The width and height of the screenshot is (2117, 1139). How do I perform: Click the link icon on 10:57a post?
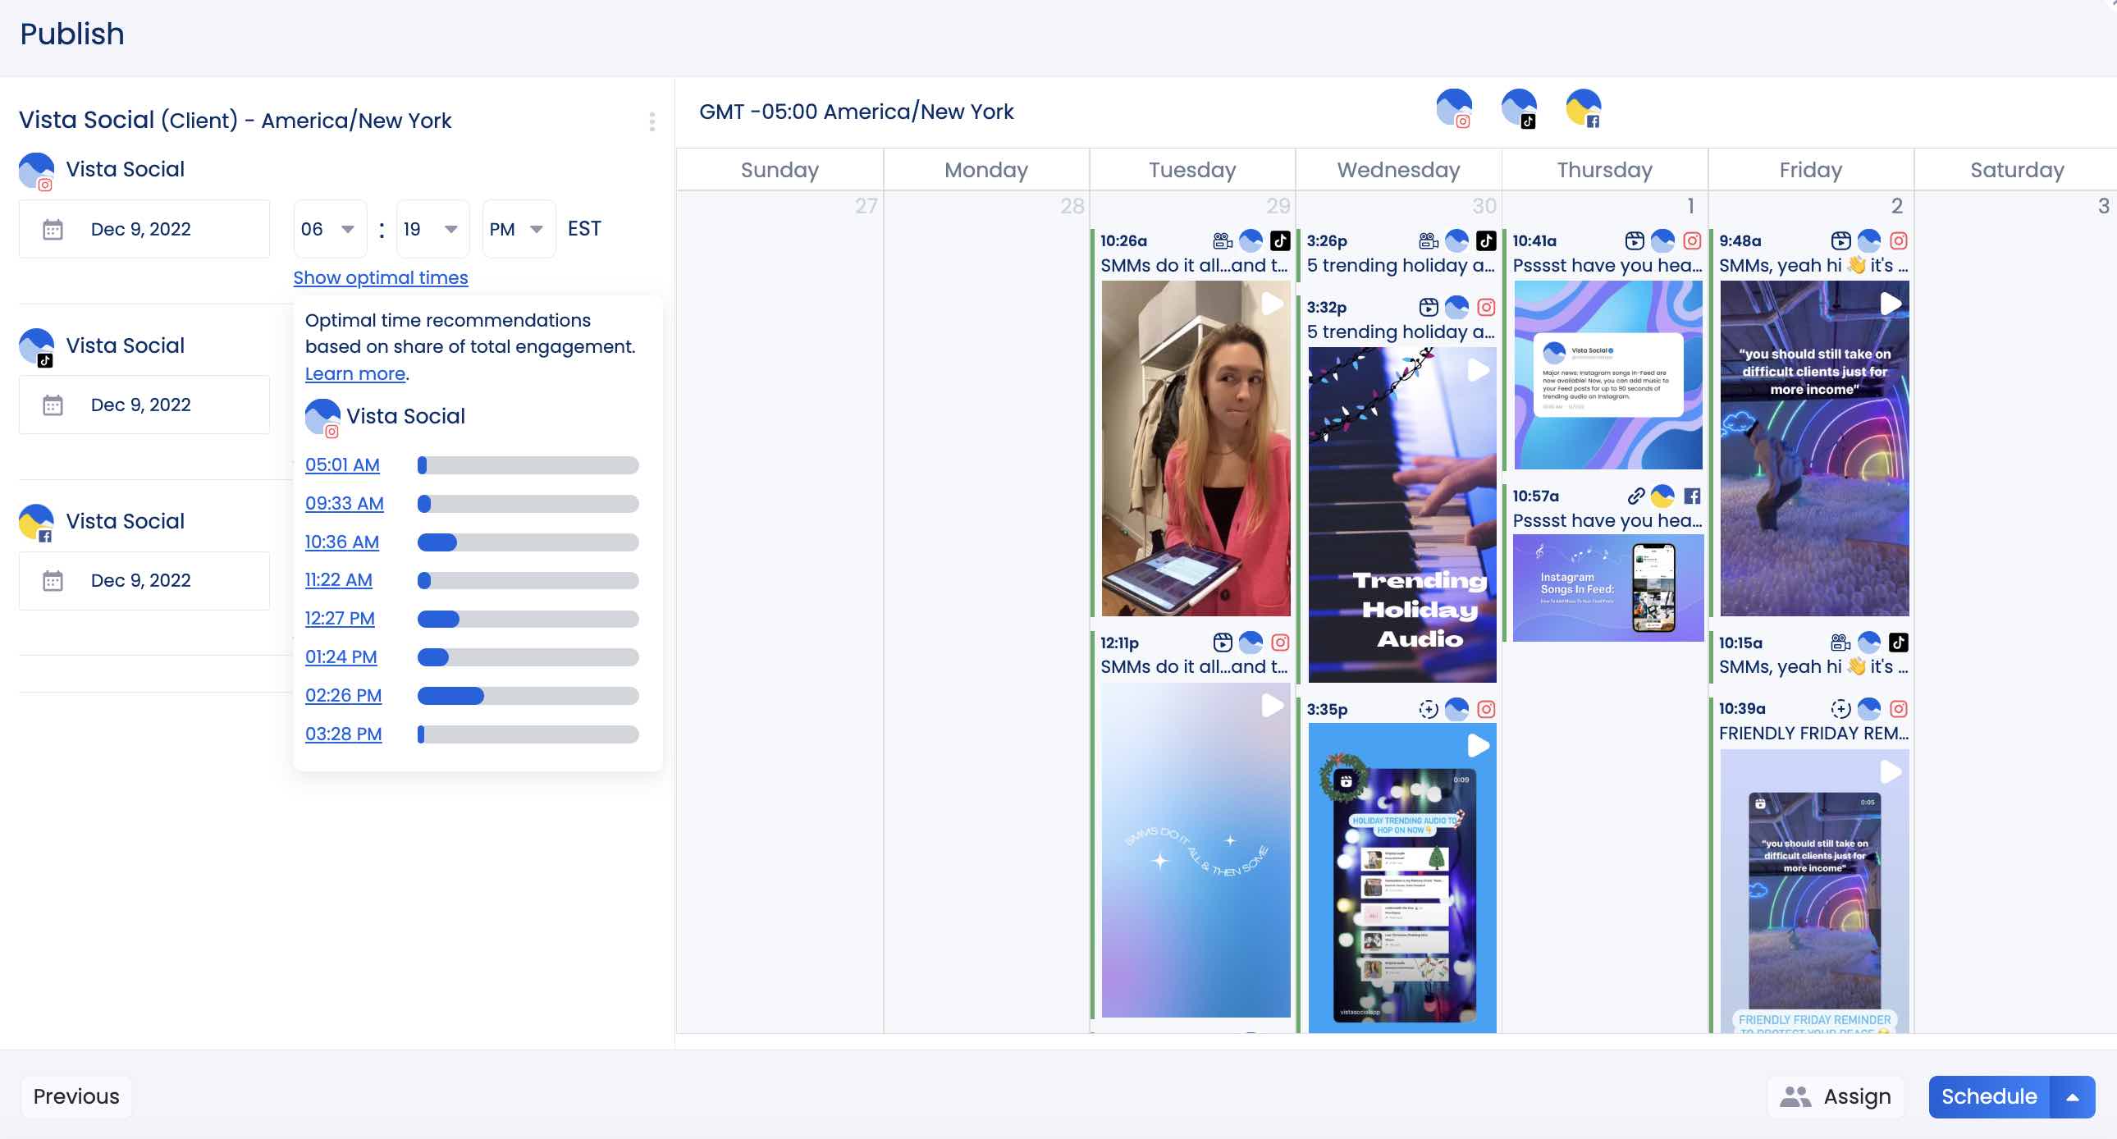[1635, 496]
